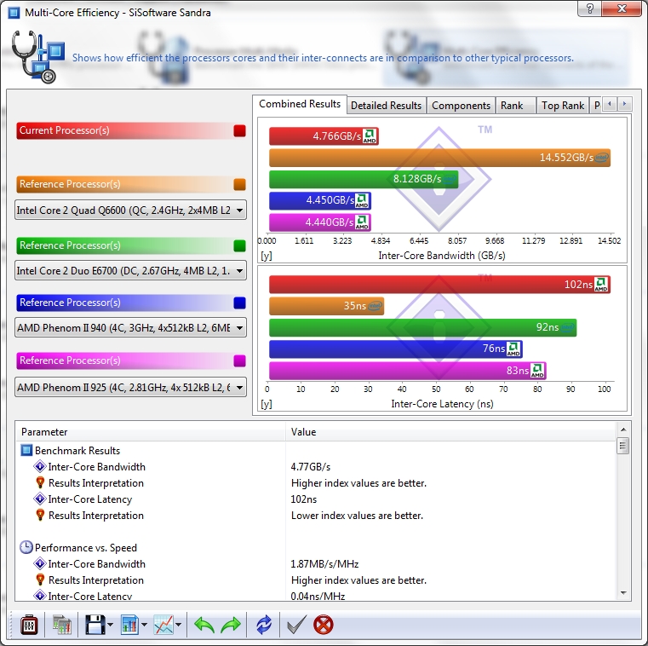
Task: Click the orange 35ns latency bar
Action: pyautogui.click(x=326, y=306)
